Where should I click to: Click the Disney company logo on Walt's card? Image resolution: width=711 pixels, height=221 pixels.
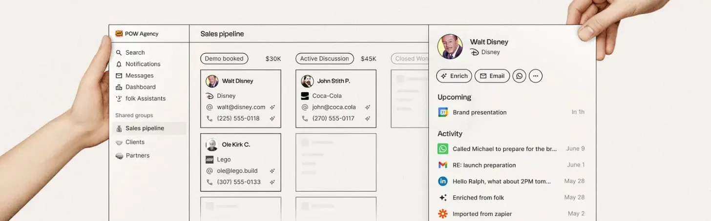pos(209,96)
